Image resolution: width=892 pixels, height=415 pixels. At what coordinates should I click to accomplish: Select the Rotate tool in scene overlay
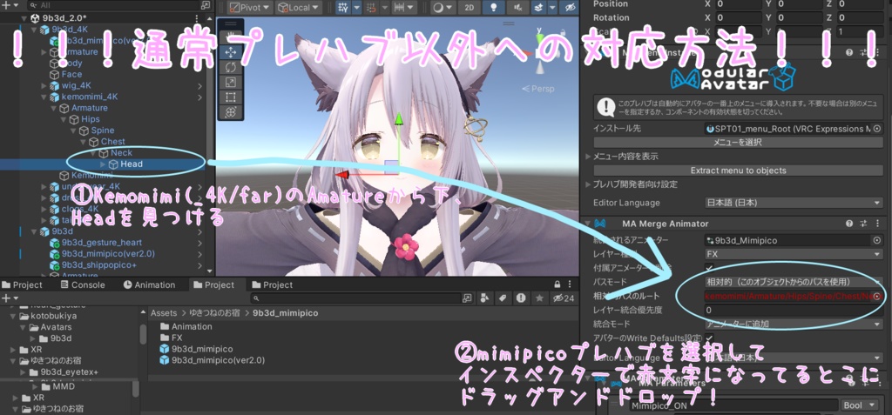230,67
